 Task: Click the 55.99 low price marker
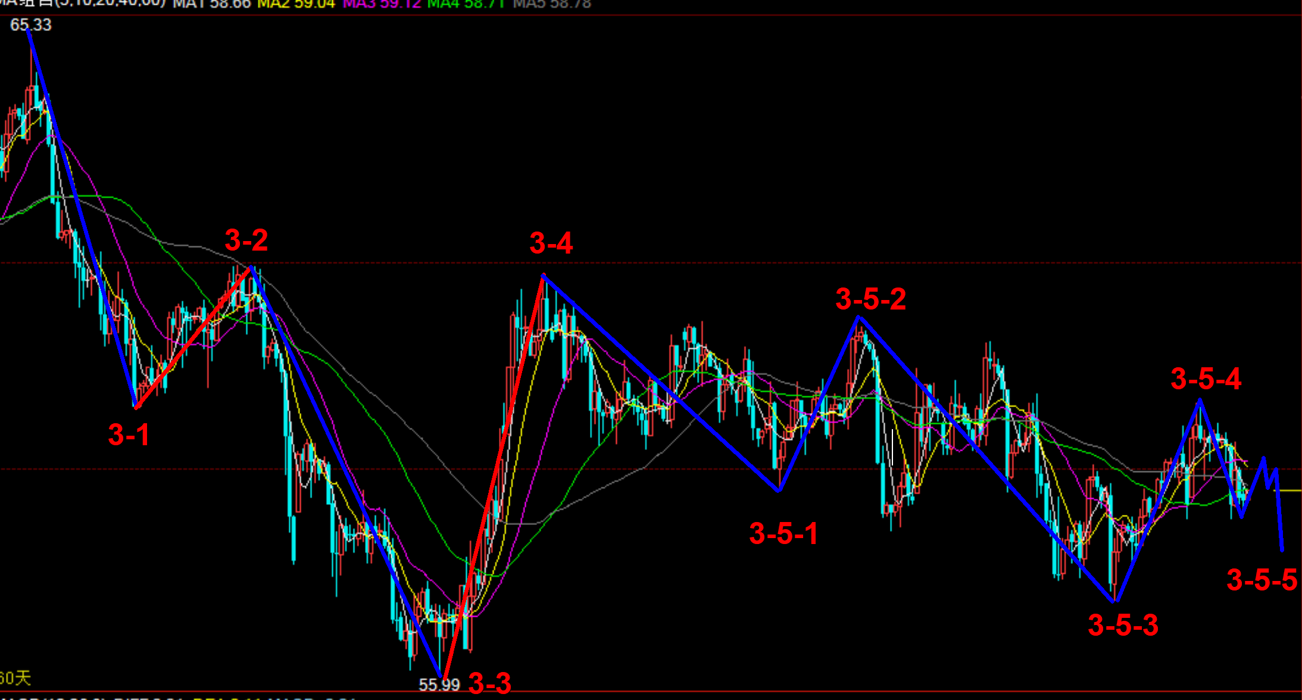439,685
